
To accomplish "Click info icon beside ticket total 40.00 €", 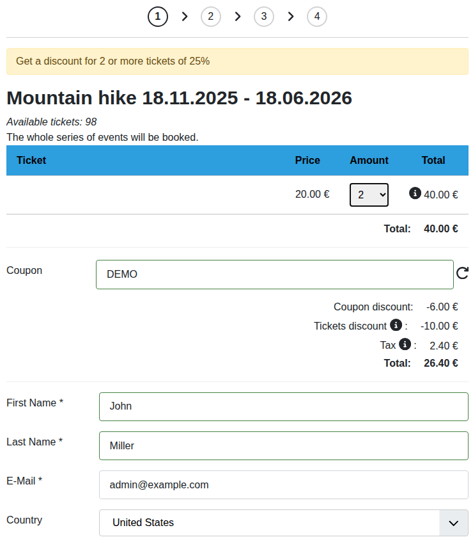I will pyautogui.click(x=415, y=193).
